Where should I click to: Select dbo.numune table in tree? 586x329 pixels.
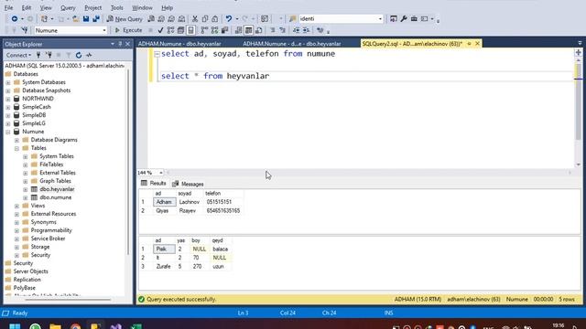(55, 197)
